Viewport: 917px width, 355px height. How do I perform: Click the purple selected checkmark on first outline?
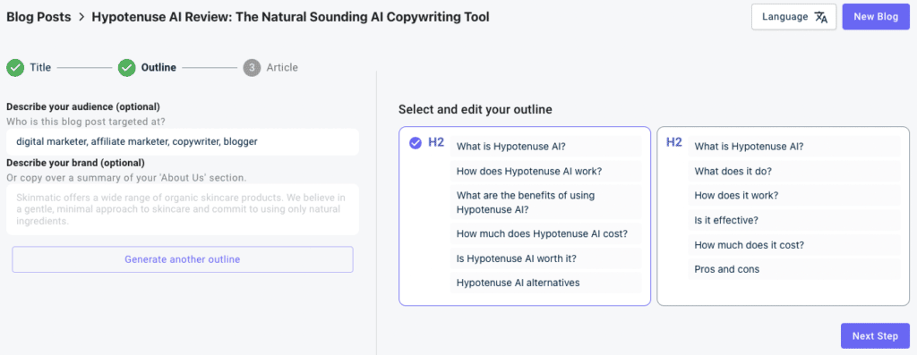tap(416, 143)
